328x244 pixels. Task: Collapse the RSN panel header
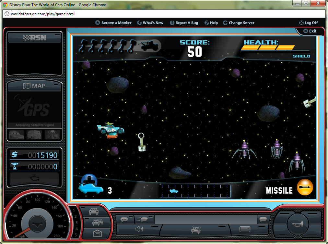point(34,38)
